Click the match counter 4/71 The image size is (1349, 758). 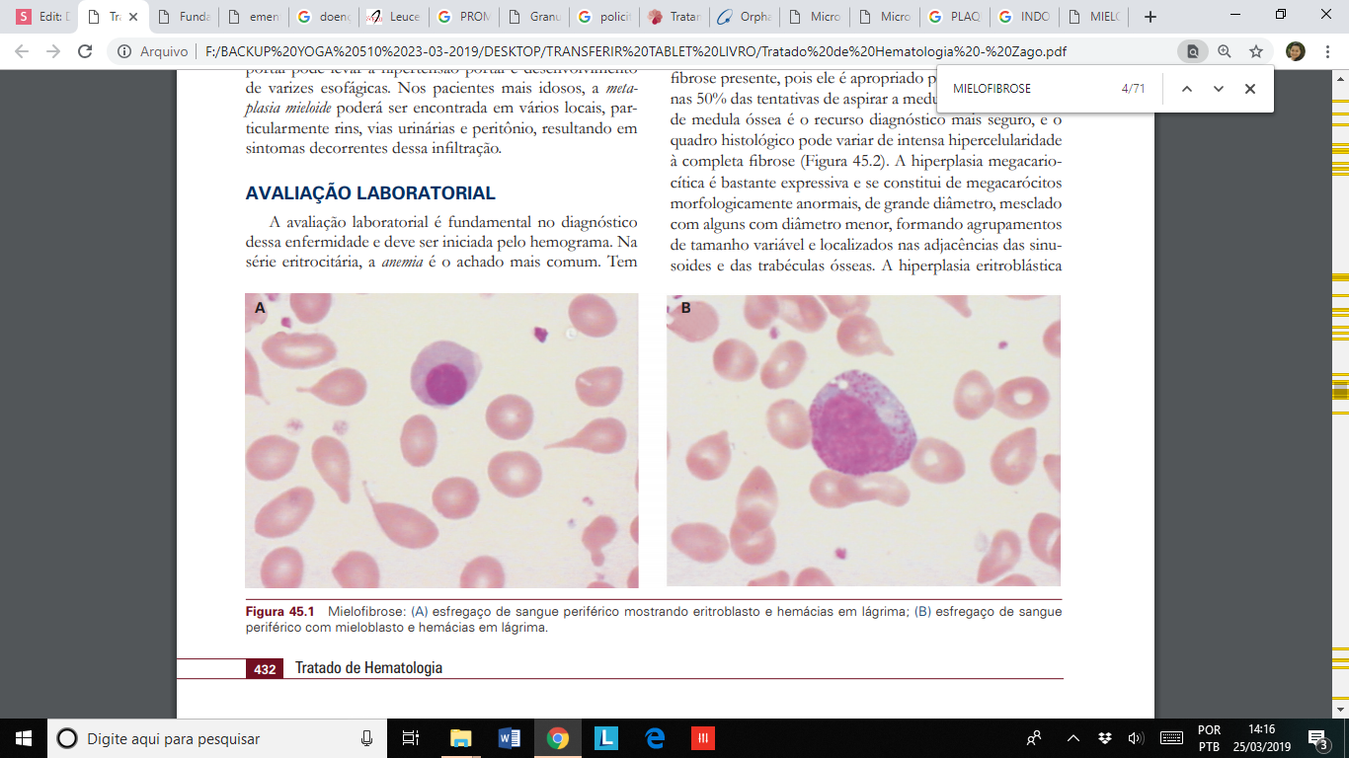1133,89
